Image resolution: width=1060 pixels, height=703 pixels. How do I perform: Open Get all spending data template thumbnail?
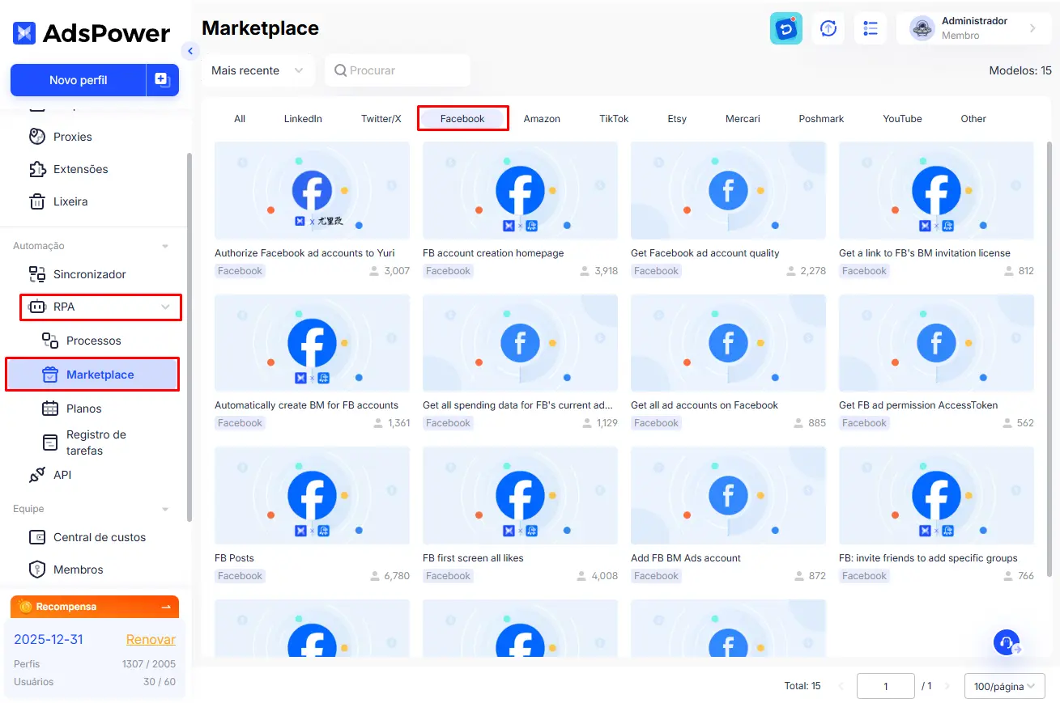[x=520, y=343]
